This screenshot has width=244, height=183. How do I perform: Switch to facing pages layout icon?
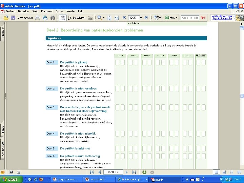tap(239, 172)
